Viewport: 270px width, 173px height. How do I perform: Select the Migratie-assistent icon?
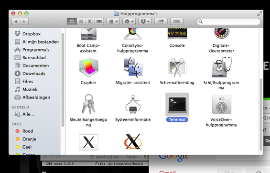coord(133,67)
